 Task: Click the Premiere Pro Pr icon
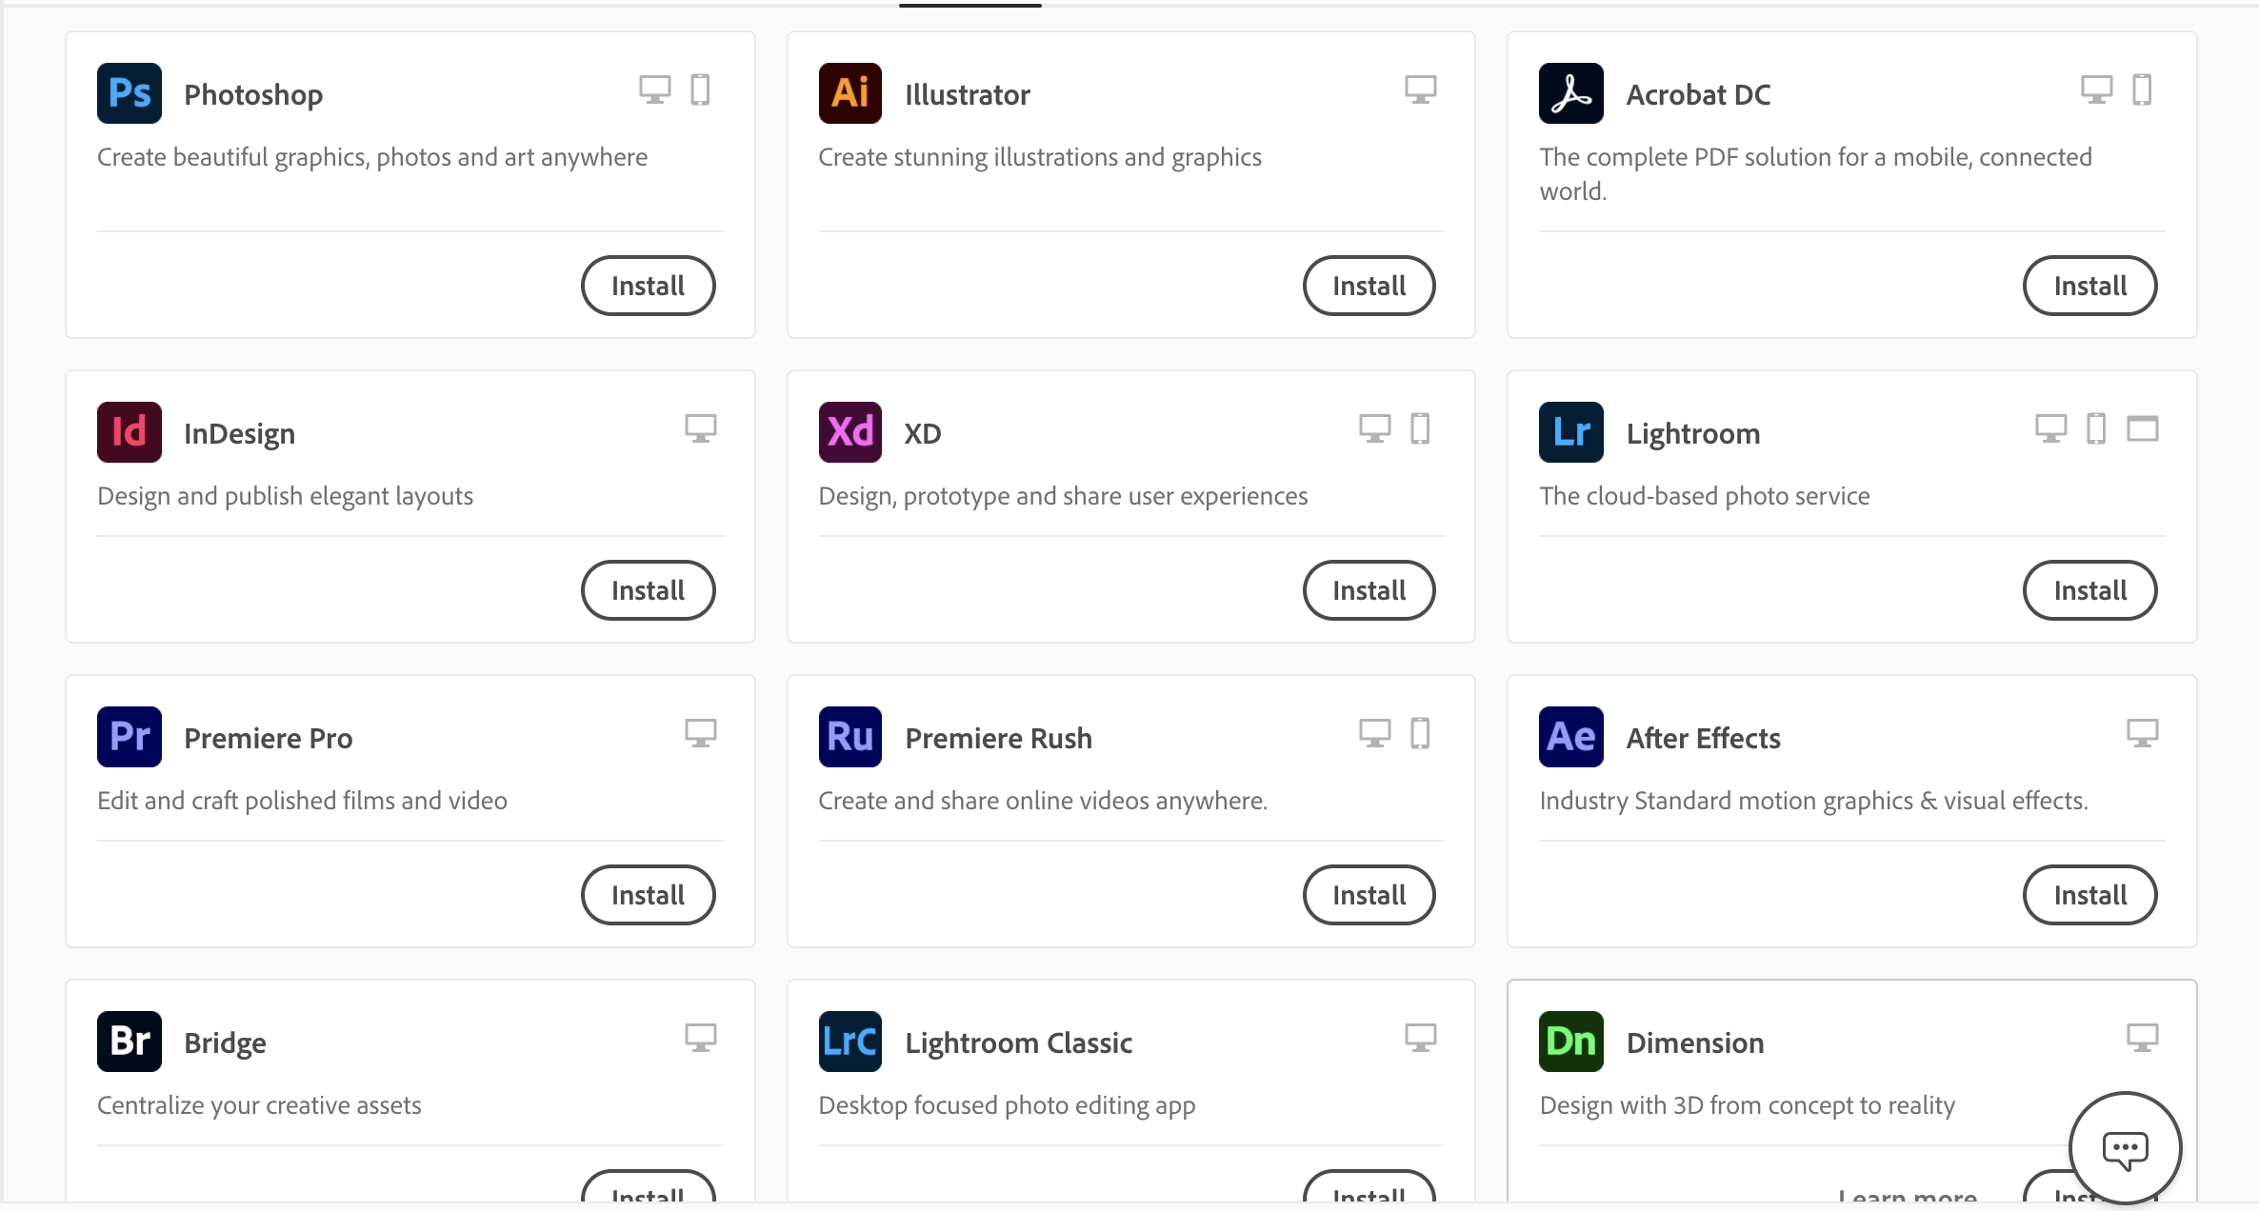[130, 737]
